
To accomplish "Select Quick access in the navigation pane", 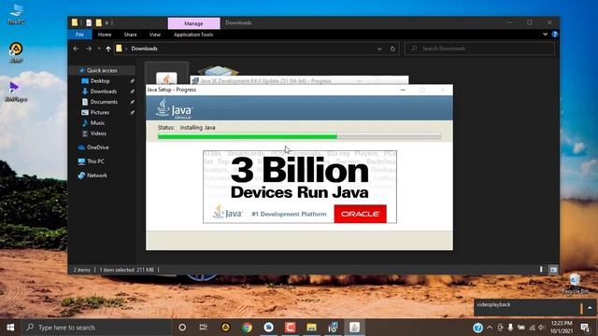I will (102, 70).
